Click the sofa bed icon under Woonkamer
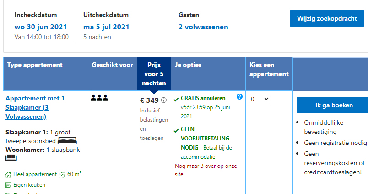The image size is (368, 194). pos(11,158)
